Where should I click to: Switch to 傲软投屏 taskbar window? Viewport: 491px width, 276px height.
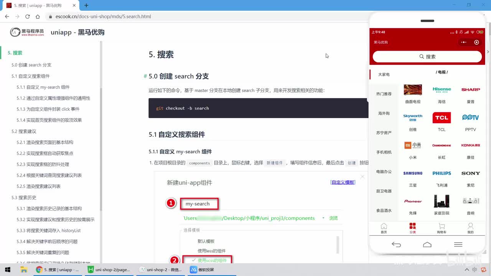[x=203, y=270]
